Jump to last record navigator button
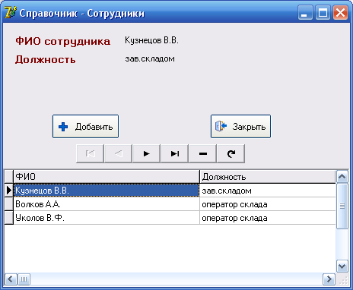353x290 pixels. click(175, 153)
